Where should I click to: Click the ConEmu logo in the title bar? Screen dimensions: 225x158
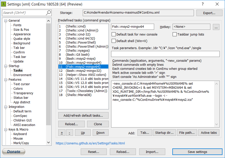coord(4,4)
